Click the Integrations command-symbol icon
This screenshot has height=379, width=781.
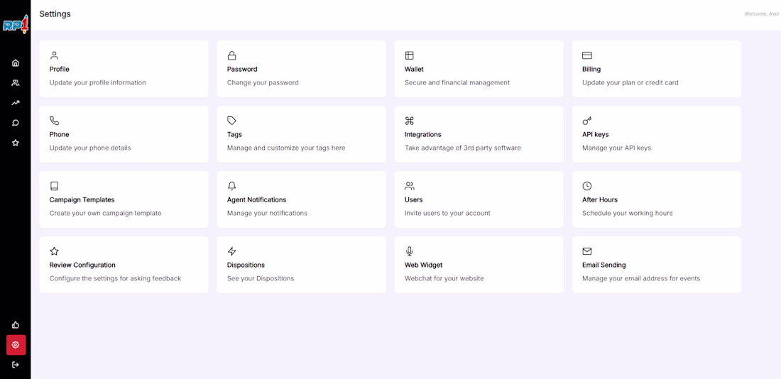[x=410, y=121]
